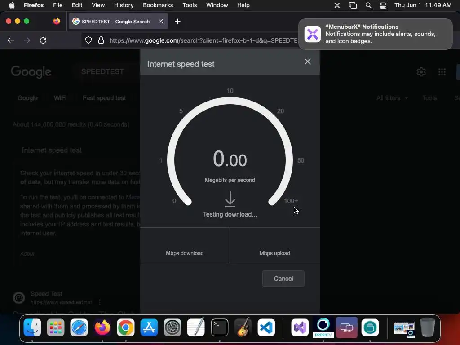Image resolution: width=460 pixels, height=345 pixels.
Task: Reload the current page
Action: tap(43, 40)
